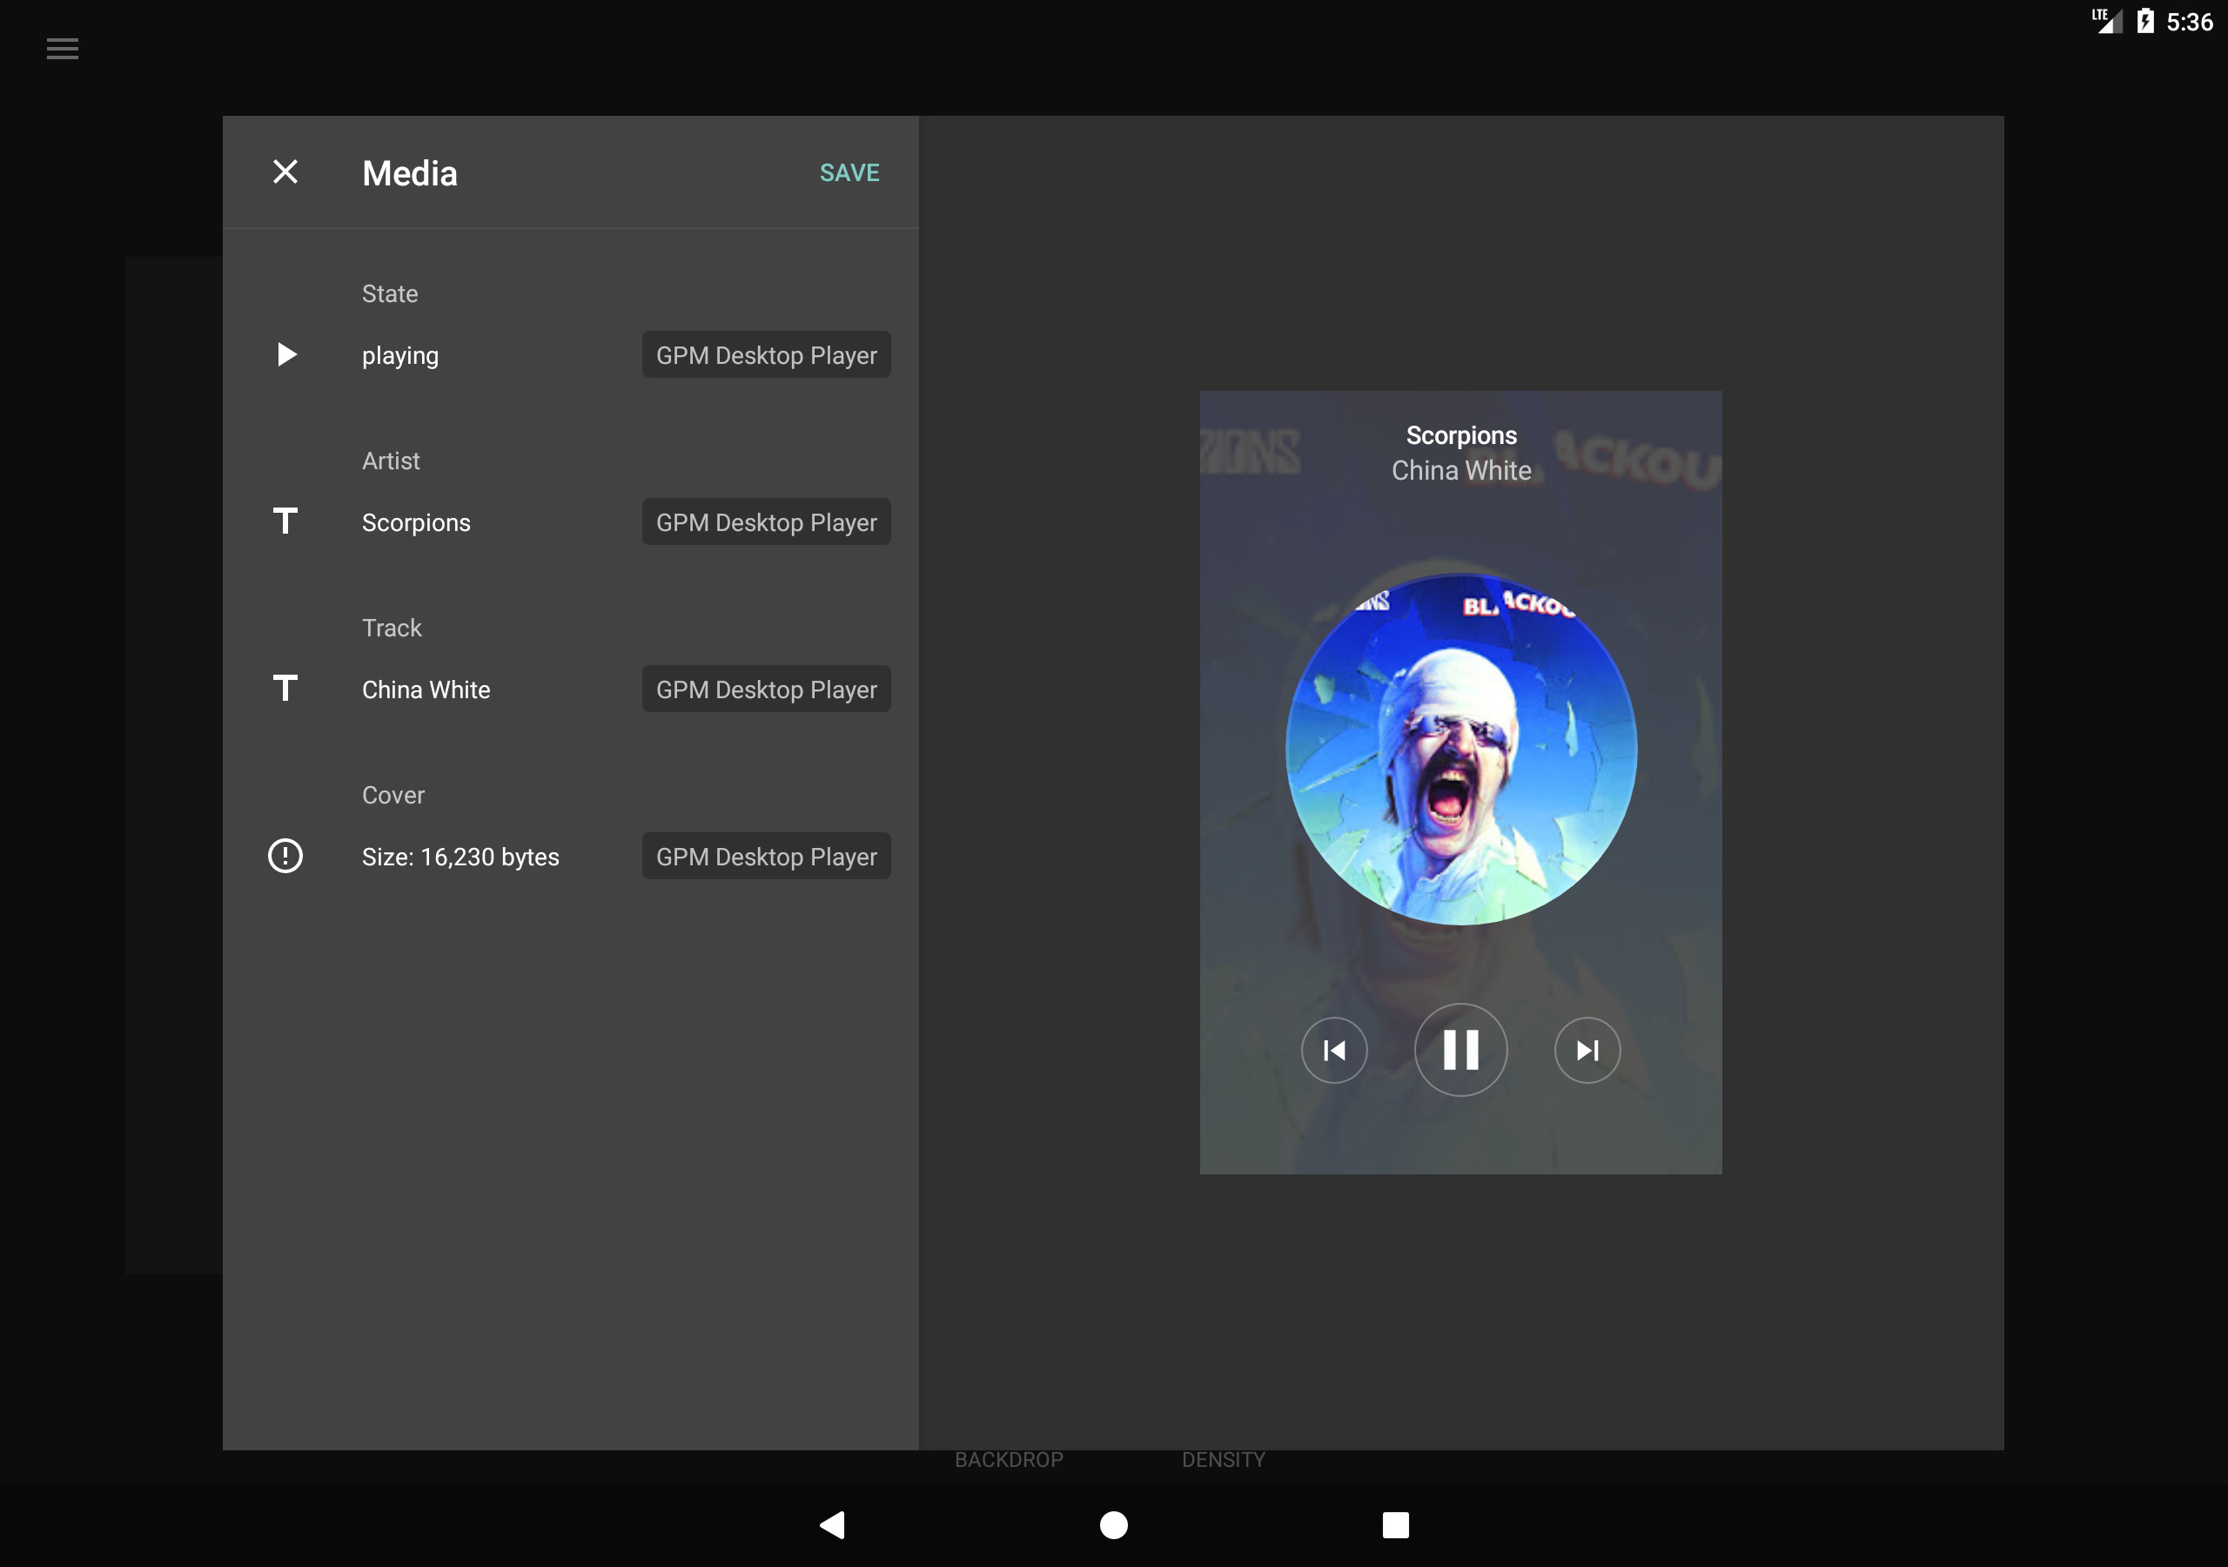2228x1567 pixels.
Task: Close the Media dialog with the X
Action: (285, 171)
